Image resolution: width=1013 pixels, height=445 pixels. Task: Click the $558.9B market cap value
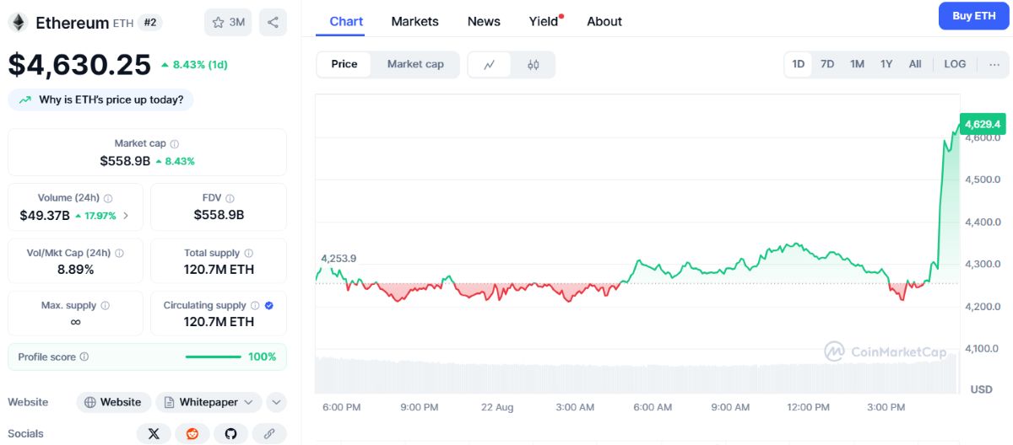tap(125, 161)
